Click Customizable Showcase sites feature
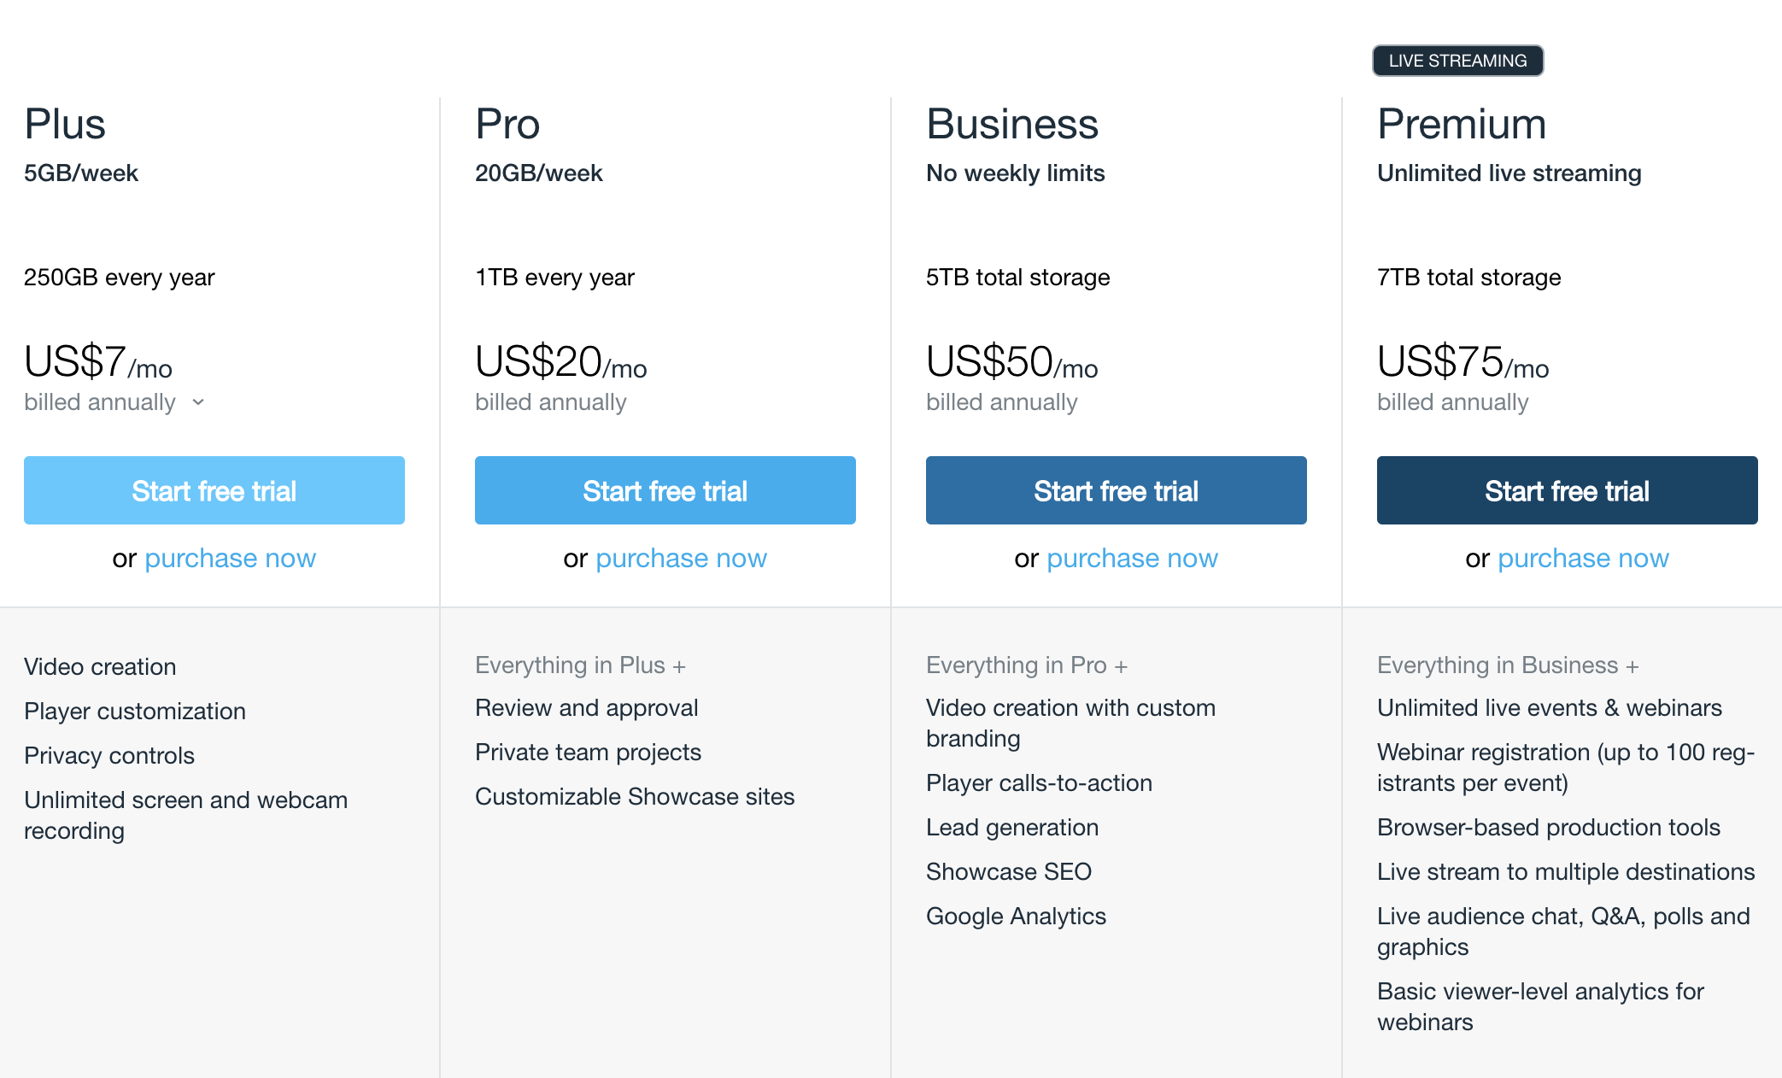 [635, 796]
